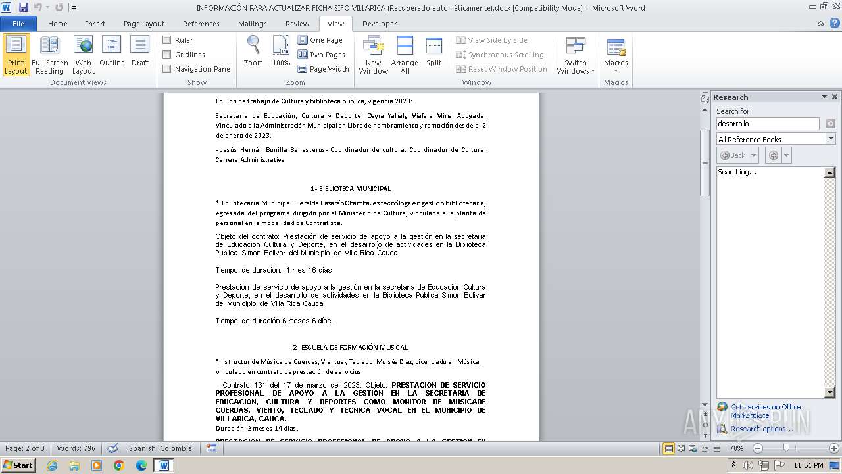Open Research task pane options arrow
This screenshot has width=842, height=474.
point(824,97)
